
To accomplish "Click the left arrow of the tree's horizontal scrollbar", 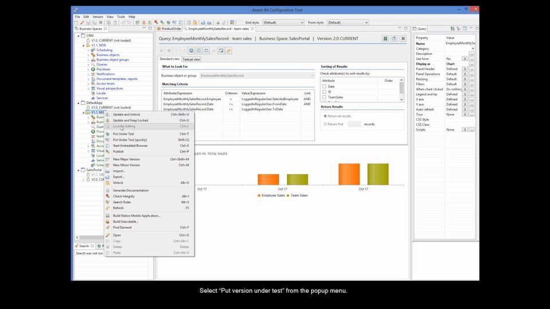I will (77, 237).
